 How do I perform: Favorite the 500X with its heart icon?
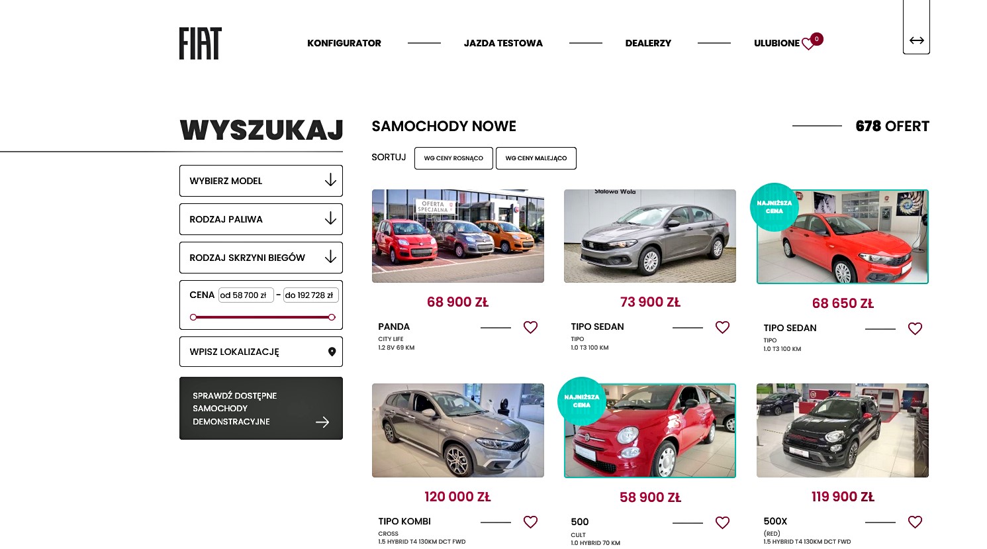915,522
